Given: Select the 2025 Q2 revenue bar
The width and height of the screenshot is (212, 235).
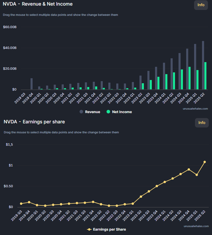Looking at the screenshot, I should point(203,65).
